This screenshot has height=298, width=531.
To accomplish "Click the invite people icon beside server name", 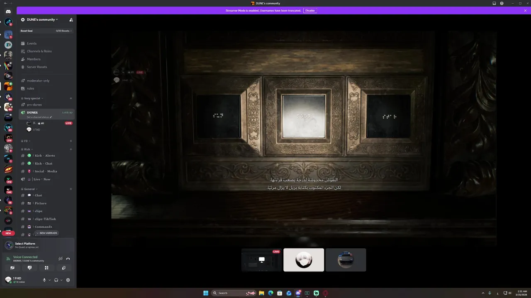I will (x=71, y=19).
